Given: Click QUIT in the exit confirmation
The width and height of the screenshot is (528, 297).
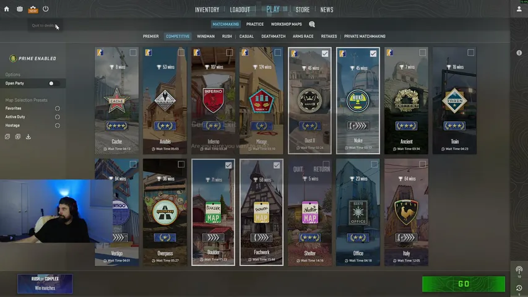Looking at the screenshot, I should tap(298, 169).
